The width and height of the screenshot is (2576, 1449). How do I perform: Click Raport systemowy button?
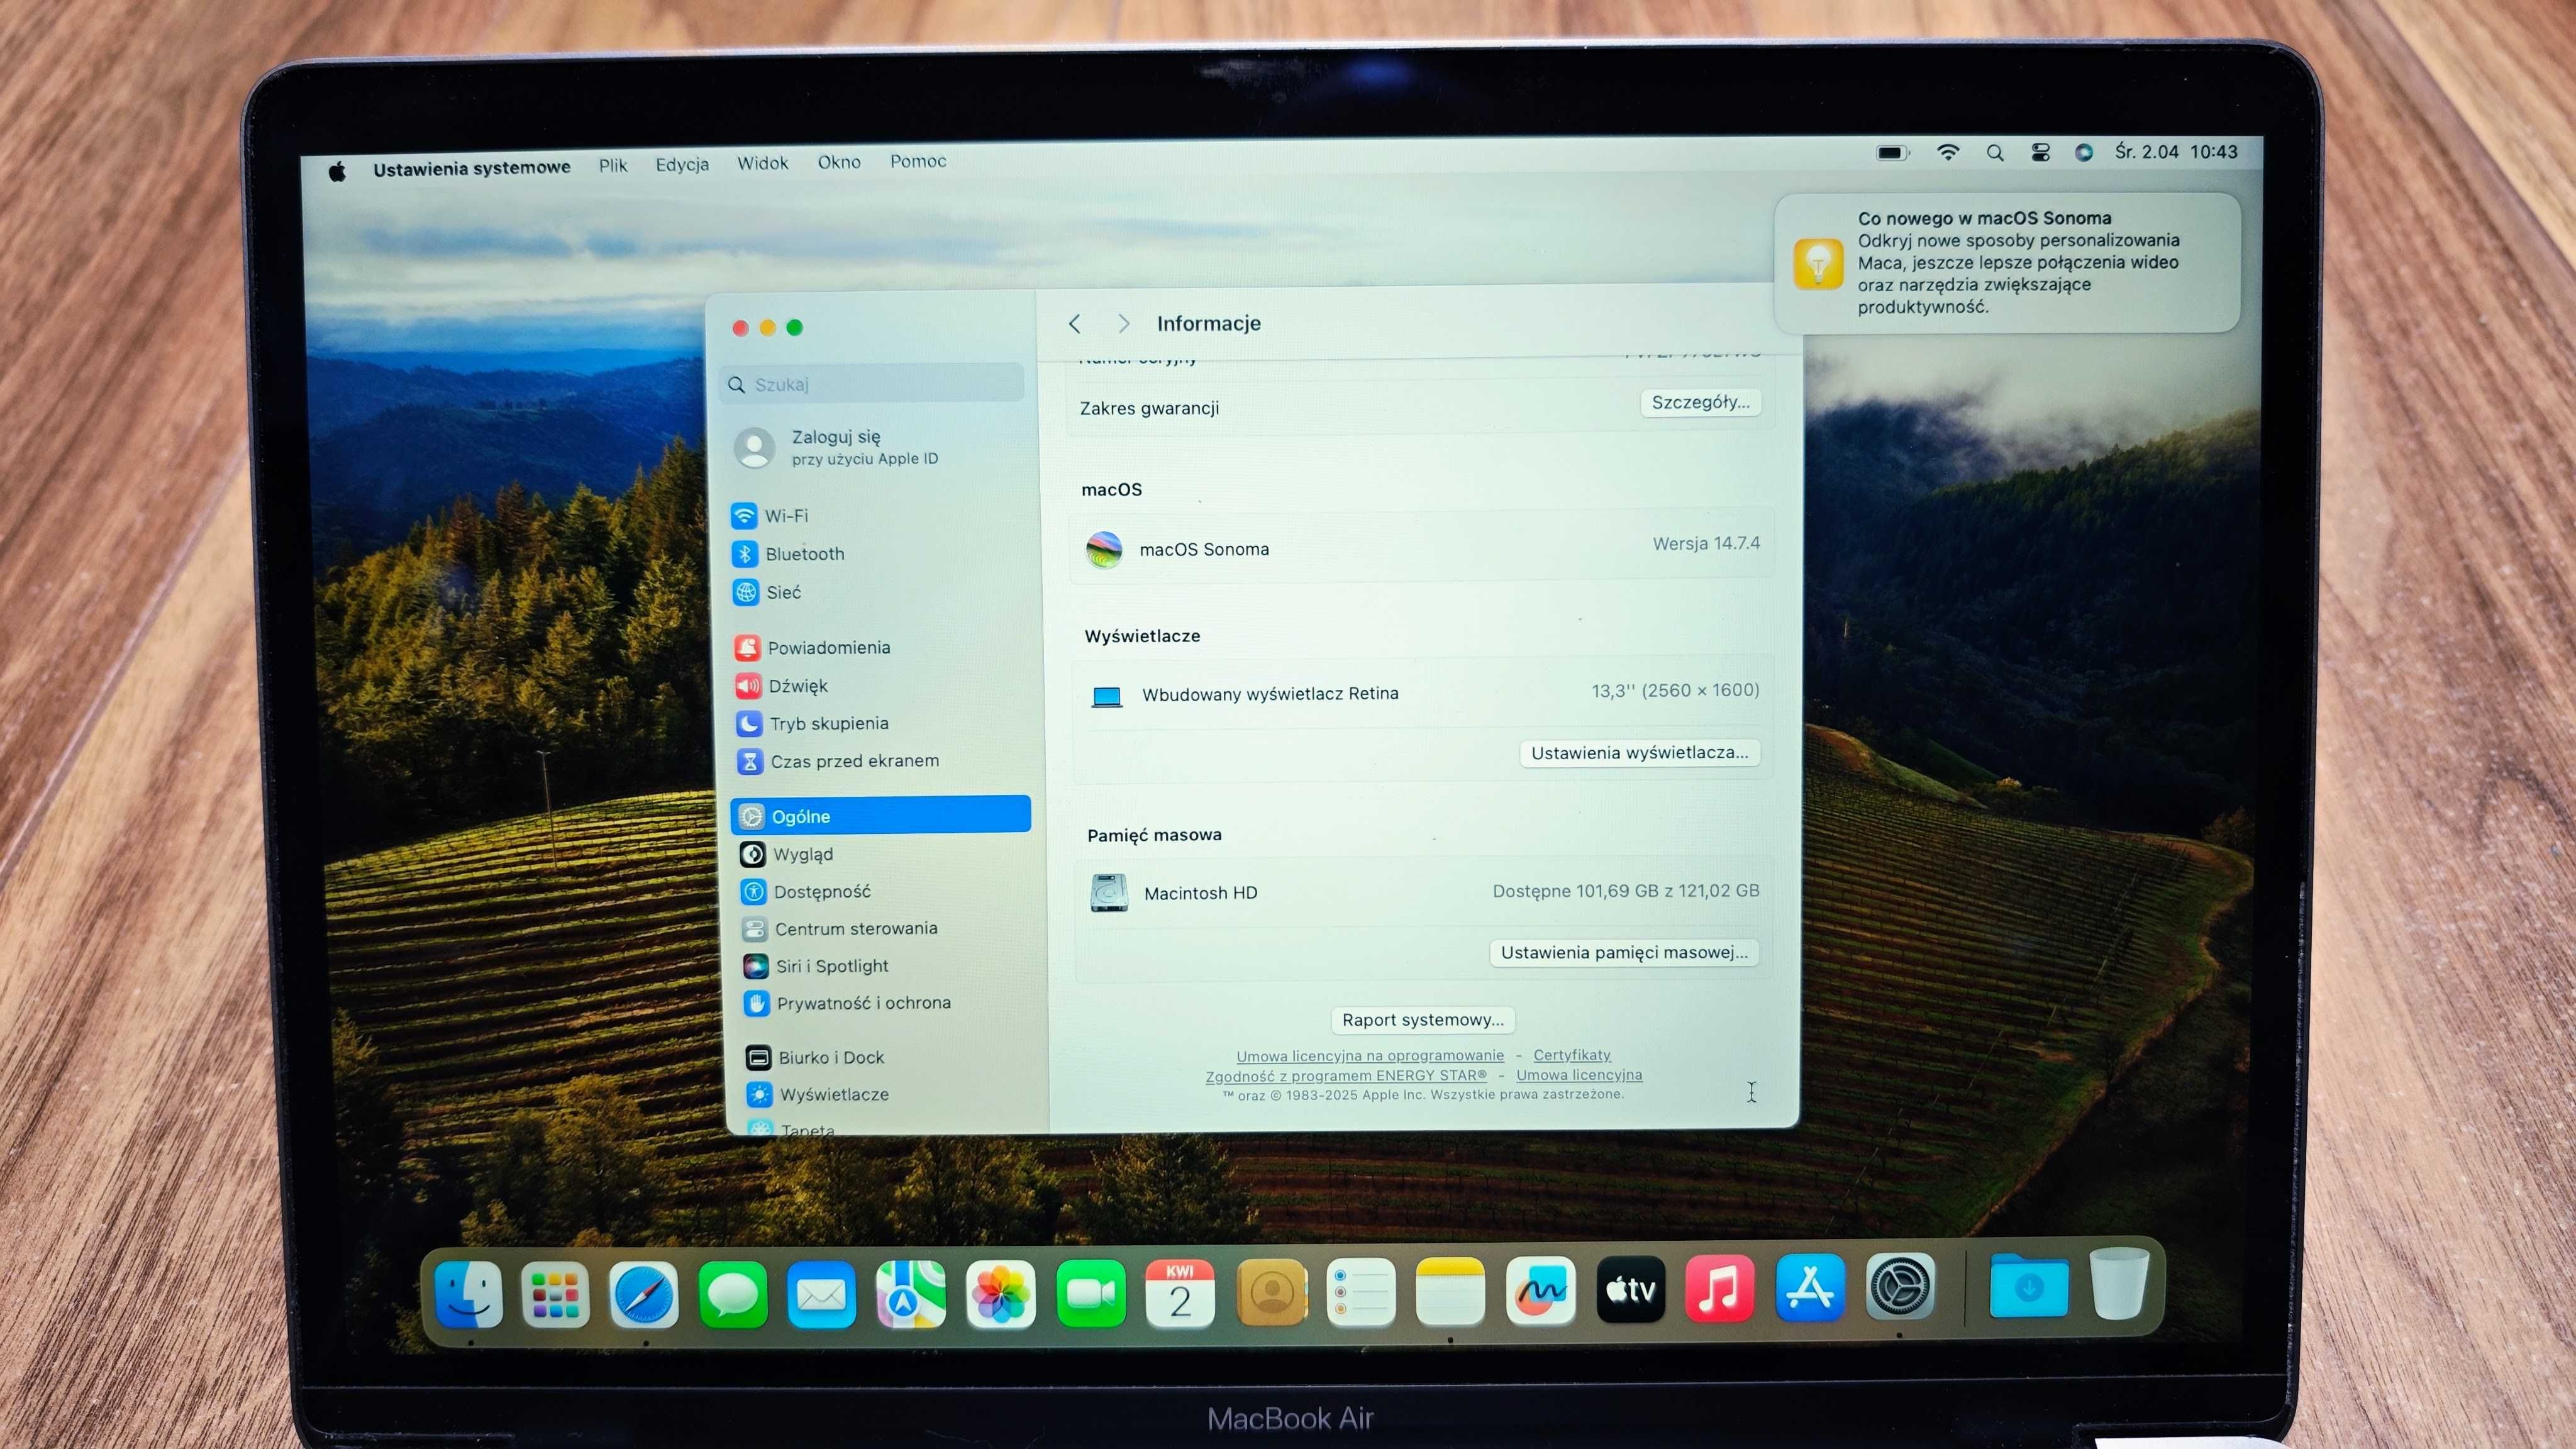pos(1423,1020)
